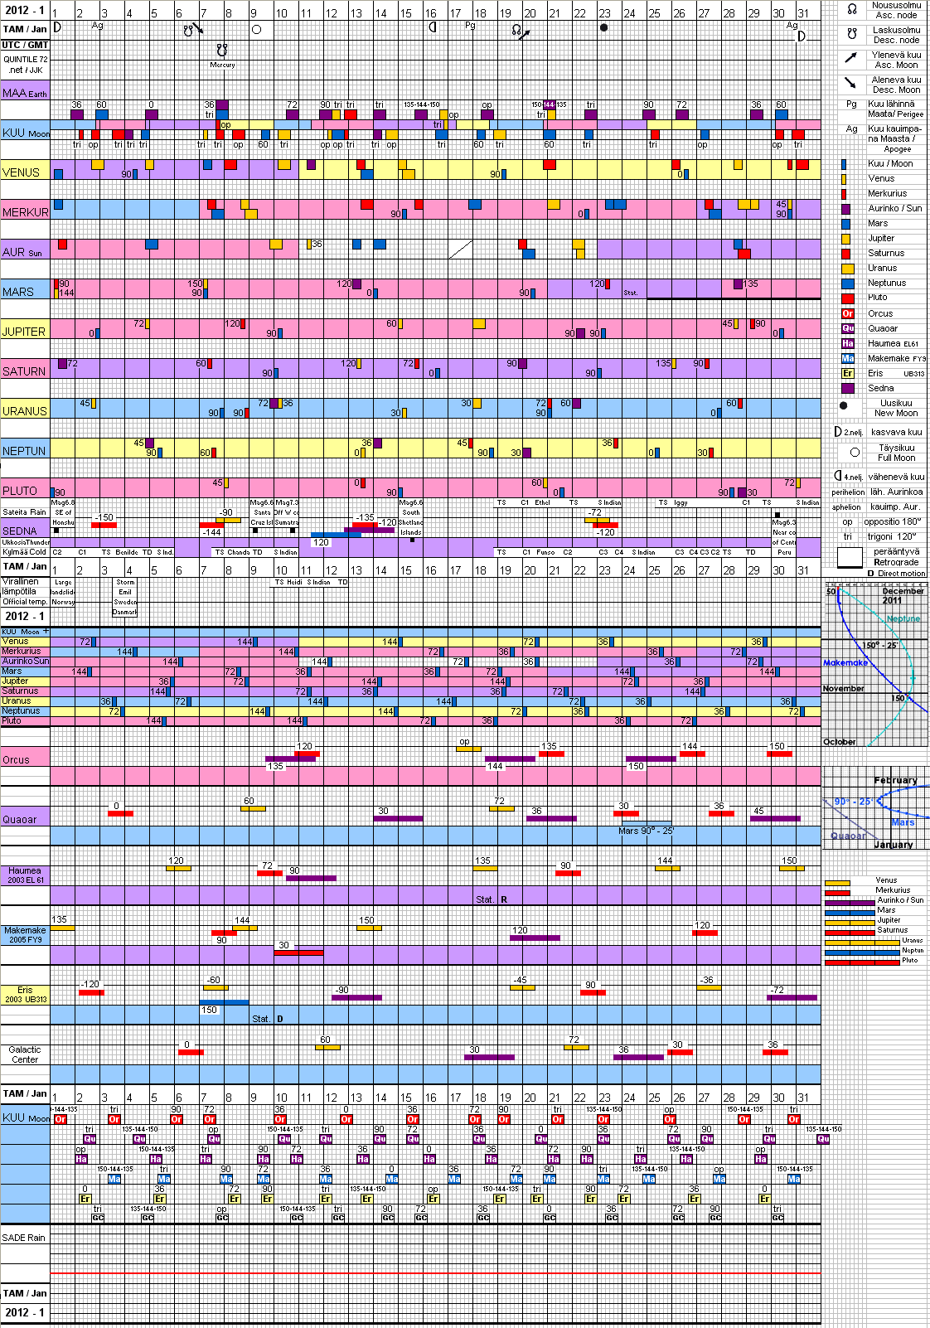Click the purple Quaoar 'Qu' legend icon

pos(847,328)
